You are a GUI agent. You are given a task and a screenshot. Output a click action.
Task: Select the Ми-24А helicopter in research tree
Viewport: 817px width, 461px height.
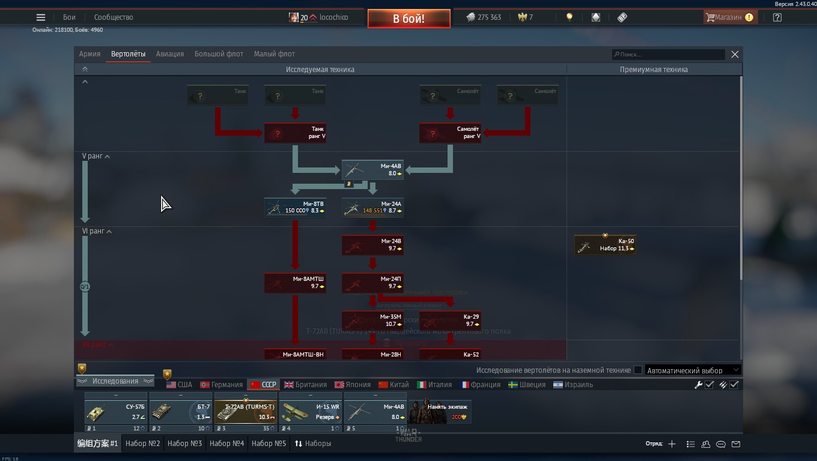click(x=372, y=208)
